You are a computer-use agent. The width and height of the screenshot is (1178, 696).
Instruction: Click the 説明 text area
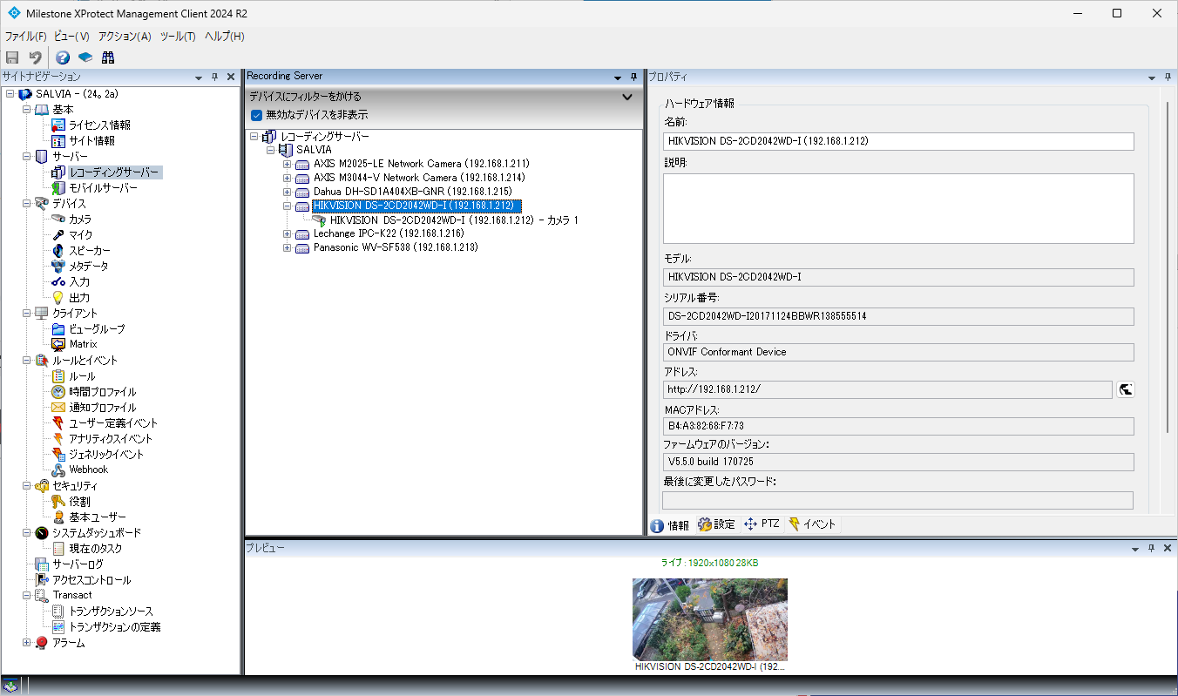[x=898, y=208]
